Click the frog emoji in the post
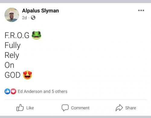The image size is (151, 118). (36, 35)
